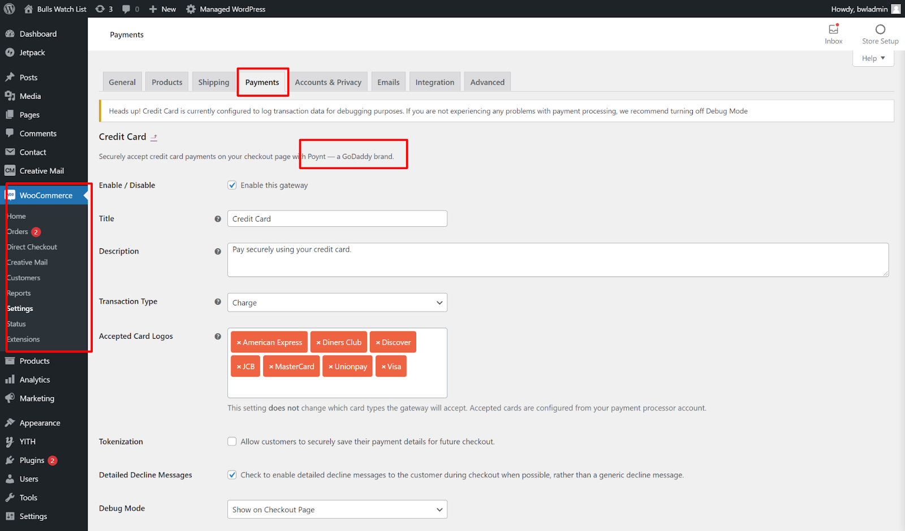Screen dimensions: 905x531
Task: Remove Unionpay card logo
Action: coord(331,367)
